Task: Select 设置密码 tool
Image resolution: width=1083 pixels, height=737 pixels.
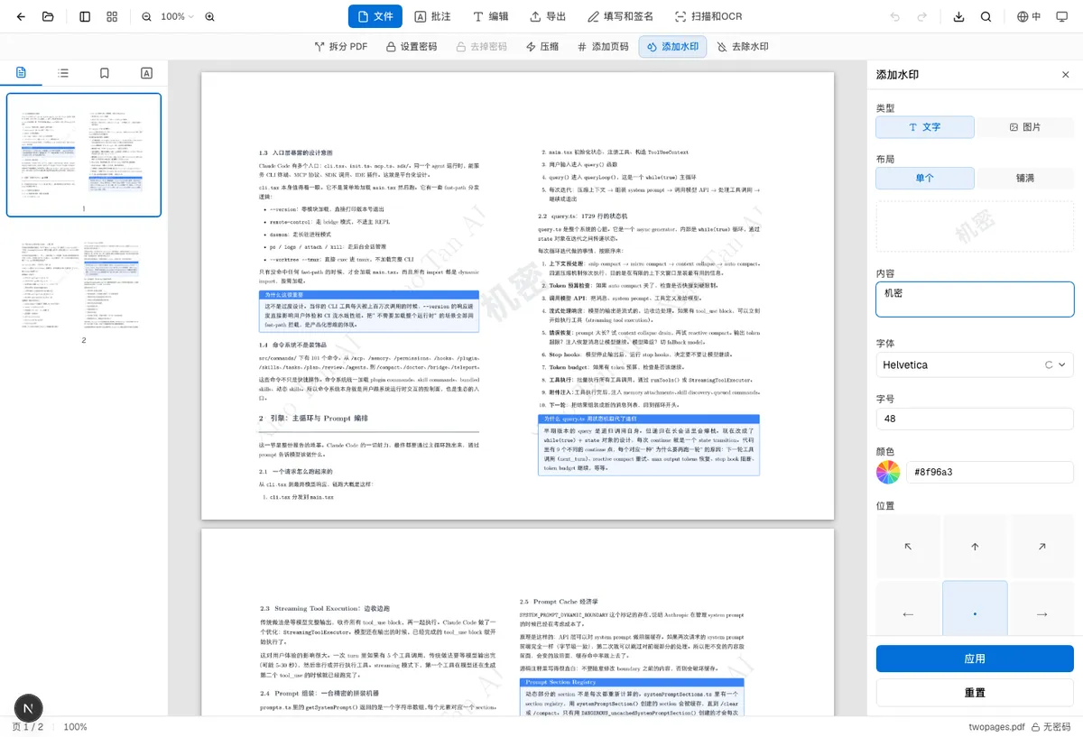Action: pos(411,46)
